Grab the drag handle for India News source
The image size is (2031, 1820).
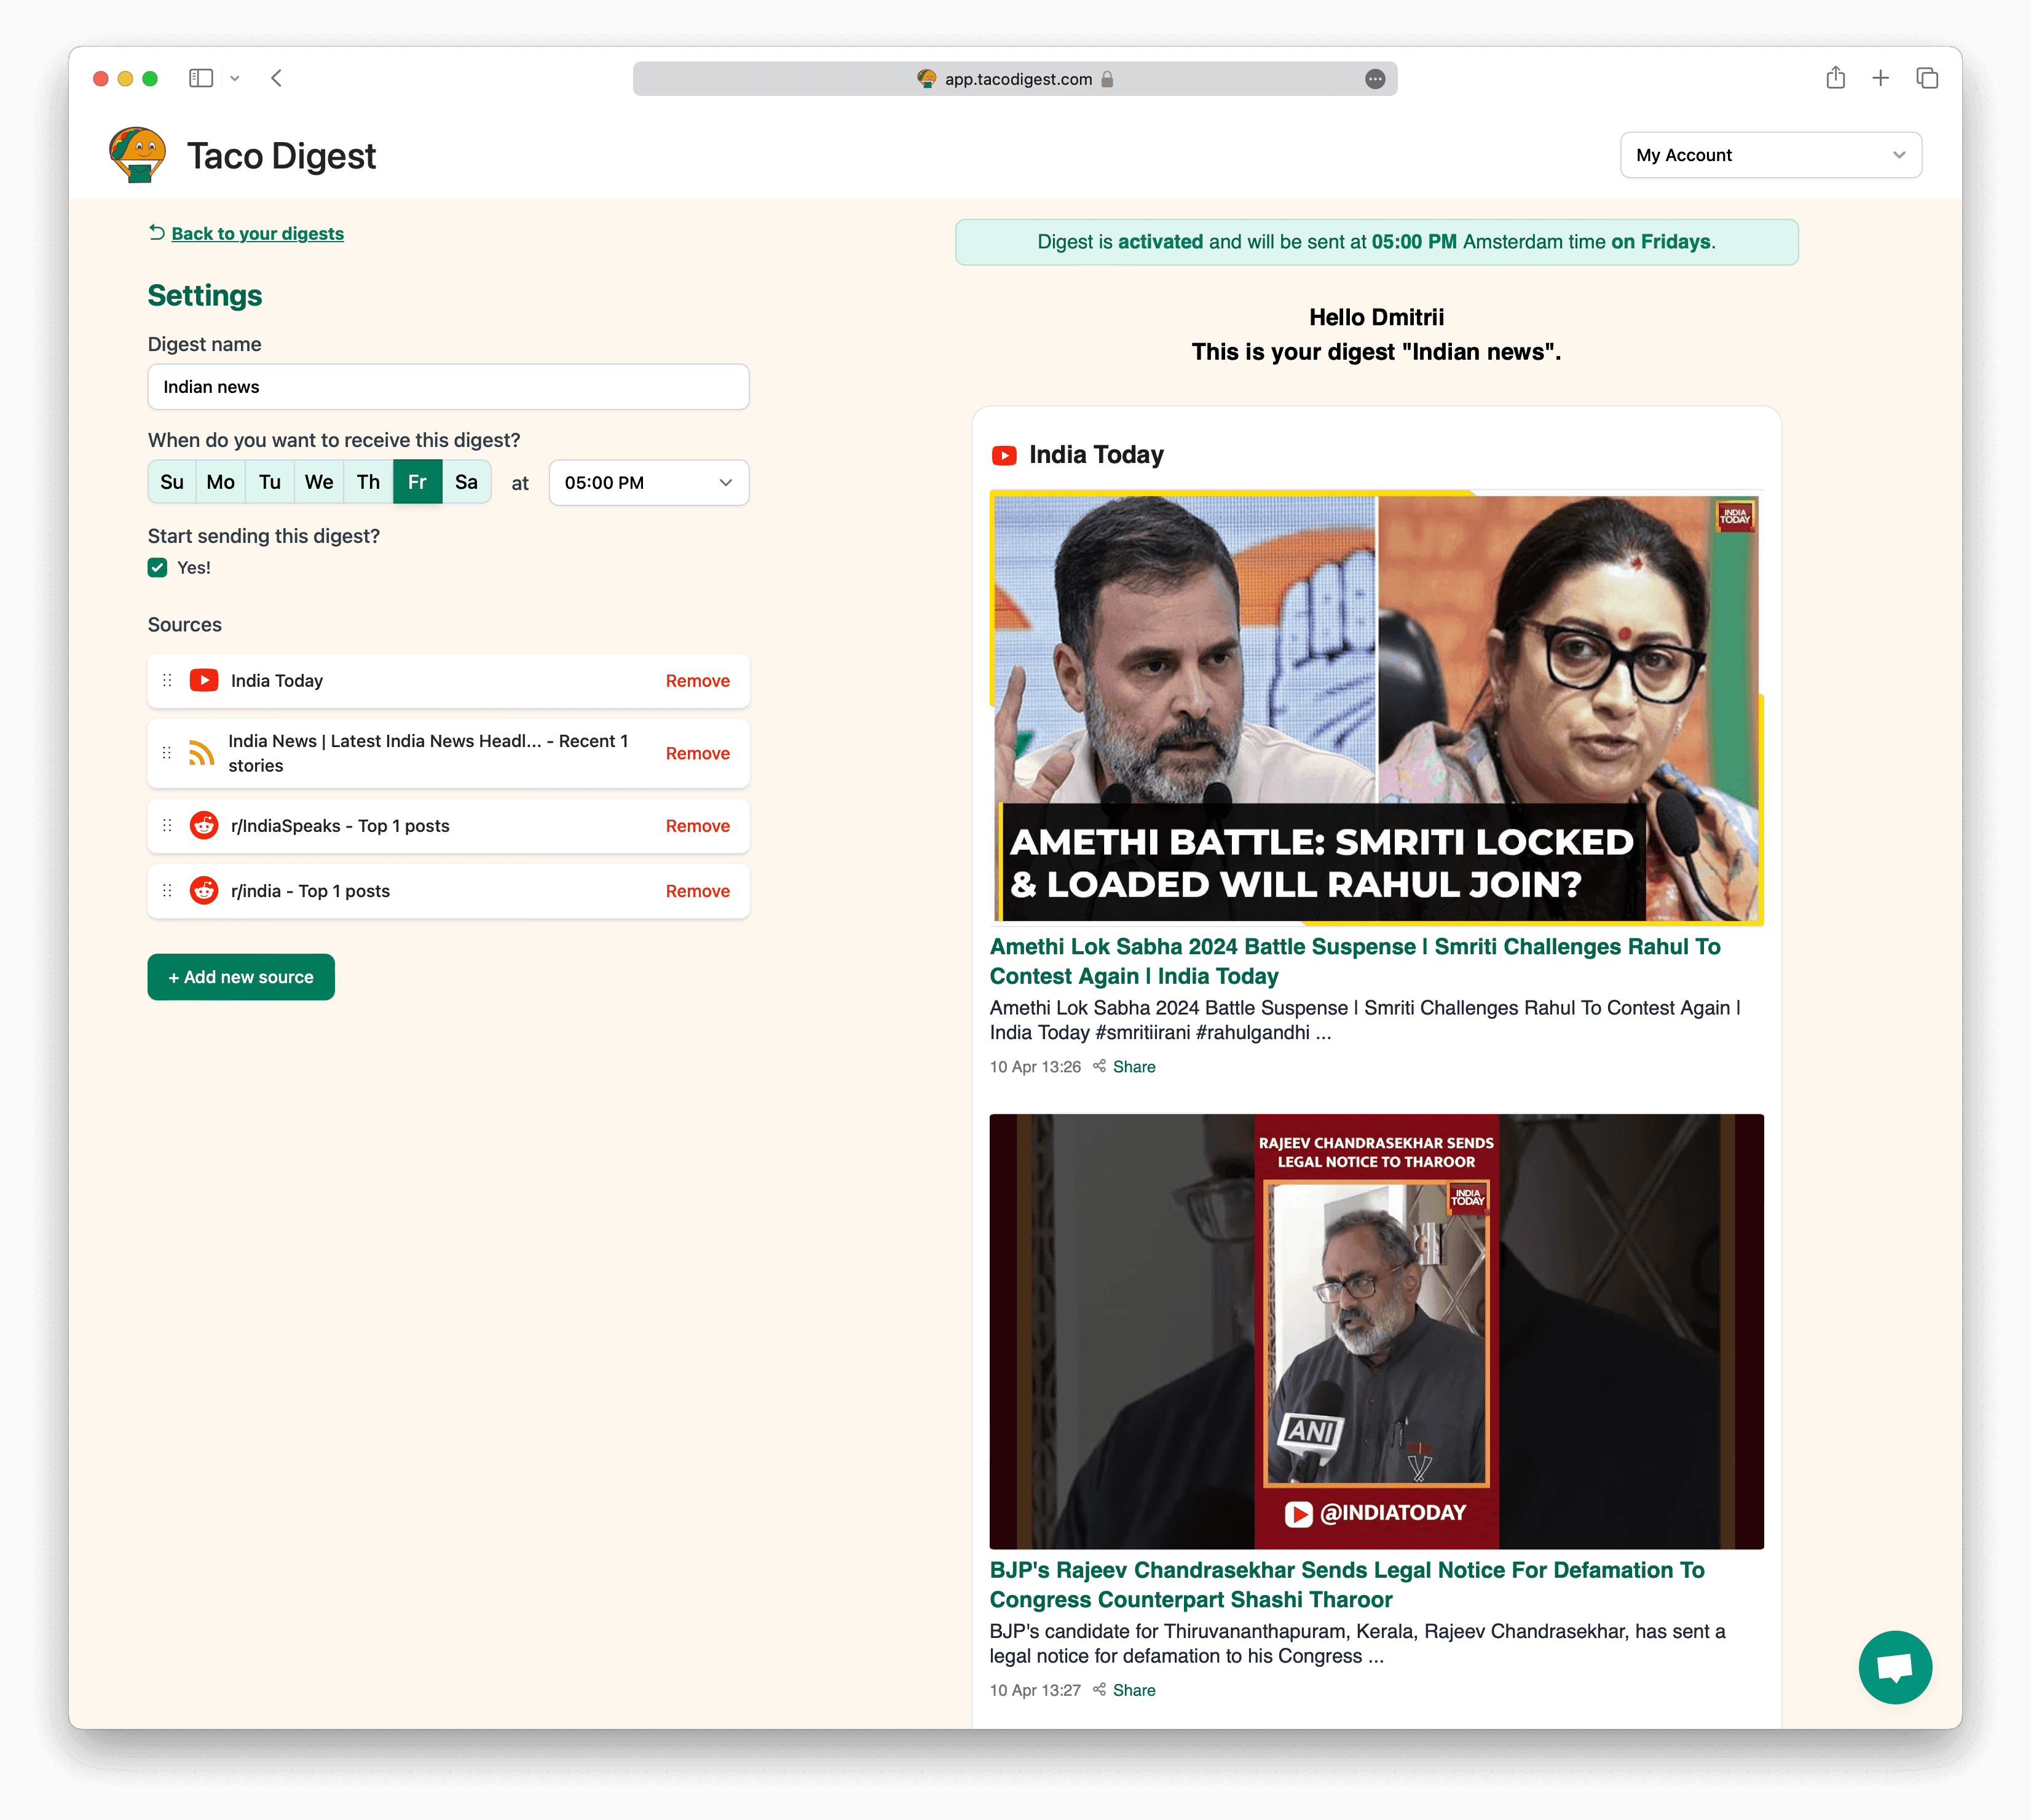(167, 753)
